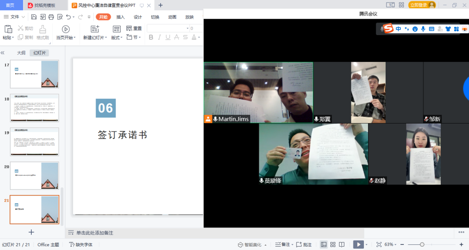Click the Print icon in quick access toolbar

tap(51, 17)
